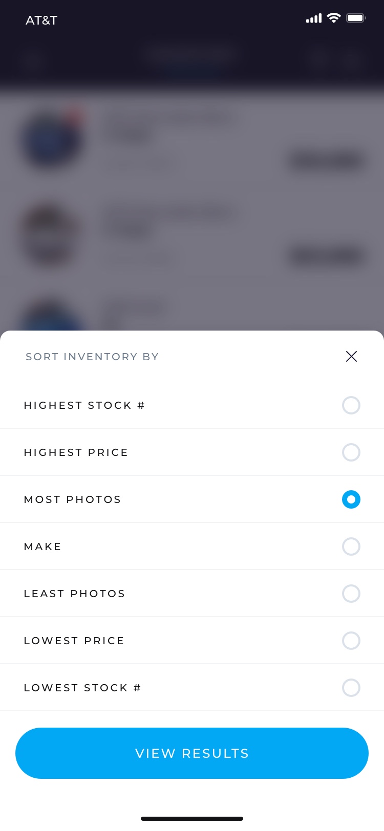The image size is (384, 831).
Task: Tap the home indicator bar
Action: [192, 819]
